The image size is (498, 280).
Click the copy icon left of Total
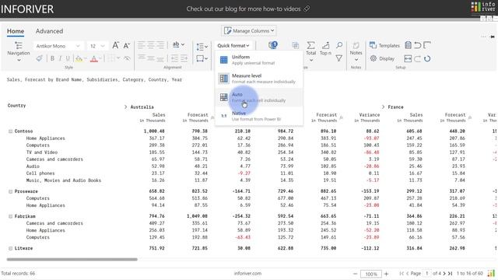click(296, 45)
